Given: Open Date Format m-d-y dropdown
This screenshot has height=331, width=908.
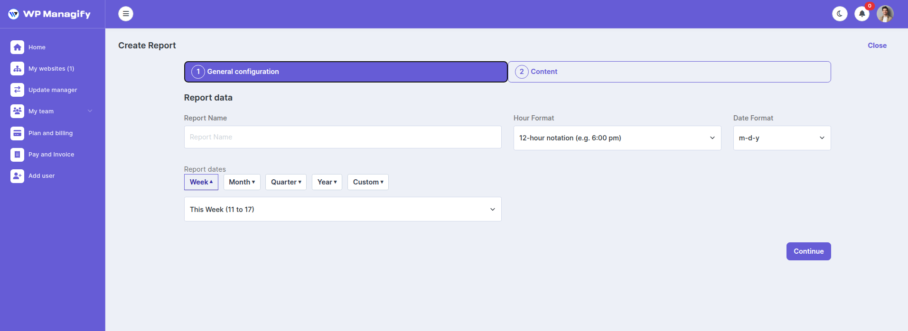Looking at the screenshot, I should click(x=782, y=138).
